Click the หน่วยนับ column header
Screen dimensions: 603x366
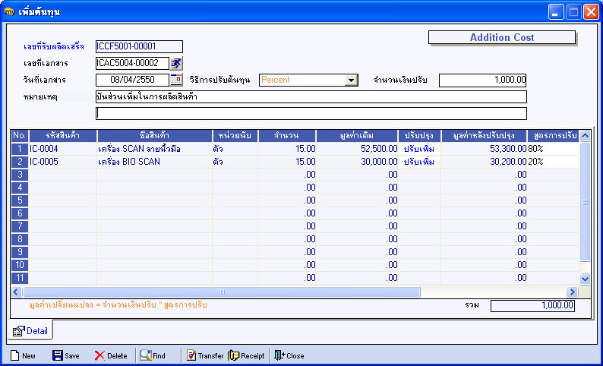pos(235,136)
